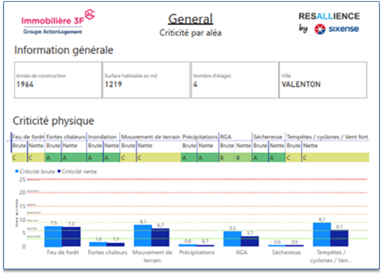The width and height of the screenshot is (383, 275).
Task: Select the Surface habitable en m2 card
Action: [x=145, y=81]
